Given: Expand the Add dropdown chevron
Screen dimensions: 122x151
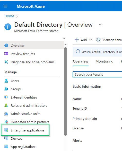Looking at the screenshot, I should [91, 40].
